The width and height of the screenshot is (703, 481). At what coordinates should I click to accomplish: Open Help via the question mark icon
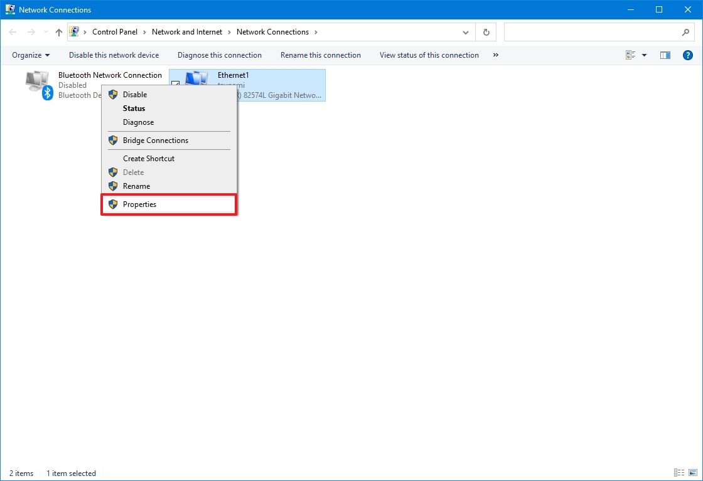pos(687,55)
